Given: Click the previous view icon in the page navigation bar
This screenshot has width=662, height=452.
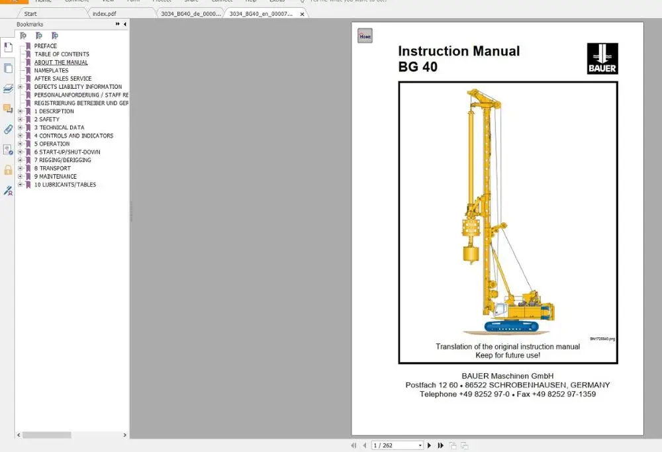Looking at the screenshot, I should pos(453,445).
